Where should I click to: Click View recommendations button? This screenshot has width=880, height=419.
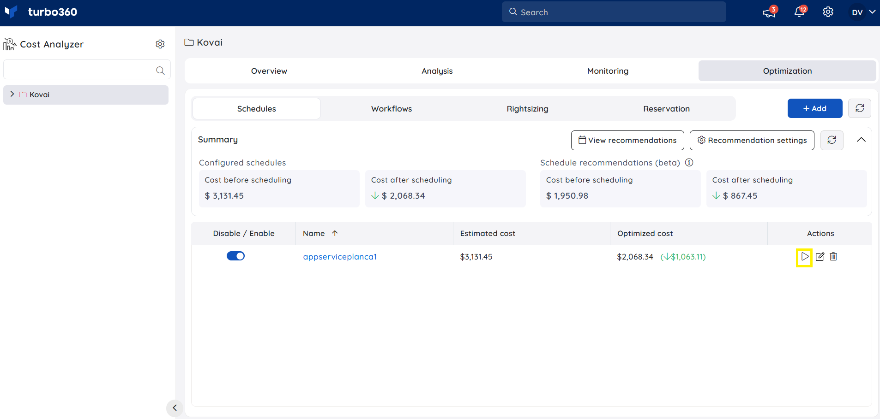coord(627,140)
